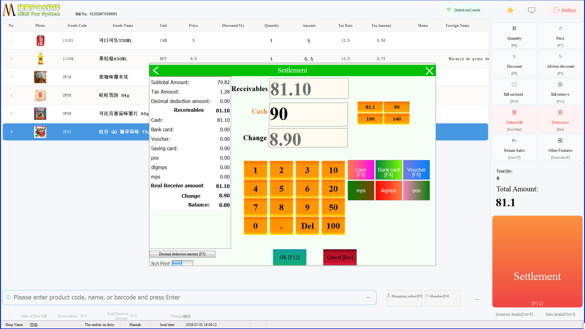
Task: Open the Discount [F8] function
Action: pyautogui.click(x=514, y=64)
